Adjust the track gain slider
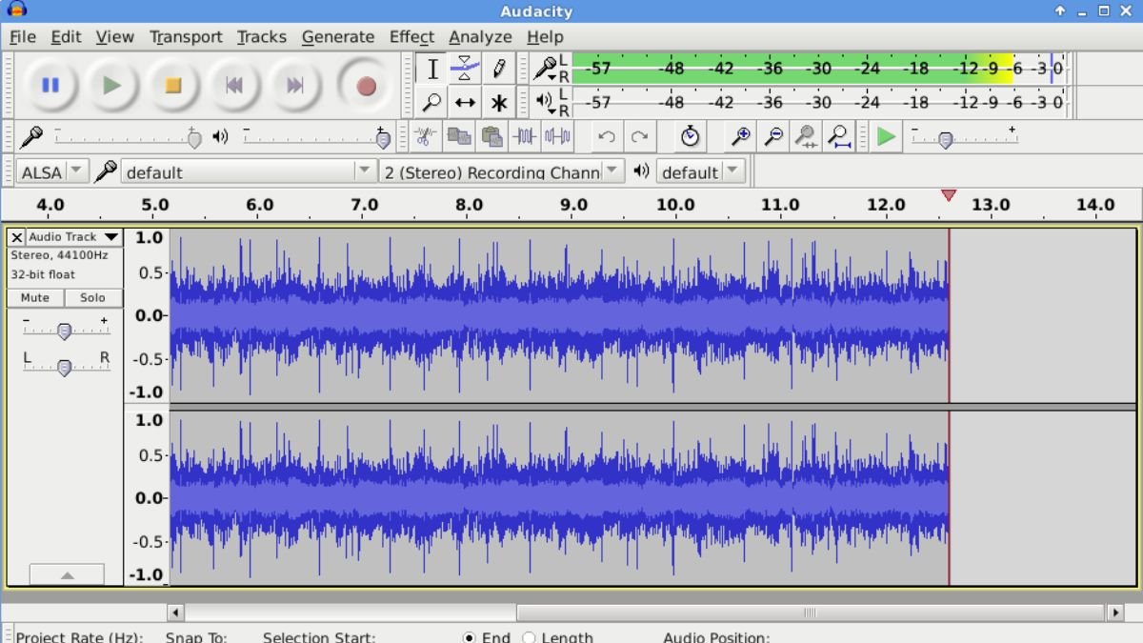Viewport: 1143px width, 643px height. [65, 331]
